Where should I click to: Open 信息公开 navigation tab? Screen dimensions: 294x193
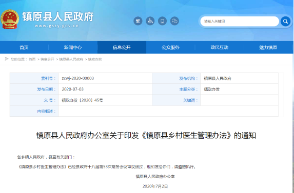pyautogui.click(x=122, y=47)
